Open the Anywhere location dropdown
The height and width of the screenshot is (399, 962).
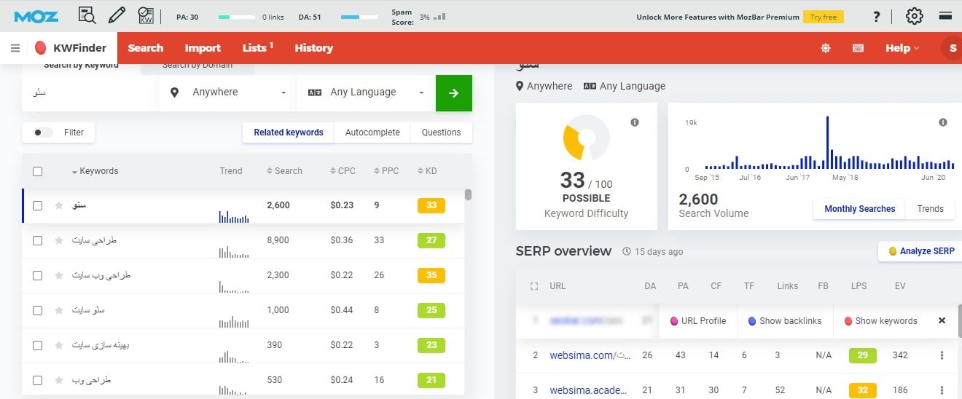coord(227,92)
